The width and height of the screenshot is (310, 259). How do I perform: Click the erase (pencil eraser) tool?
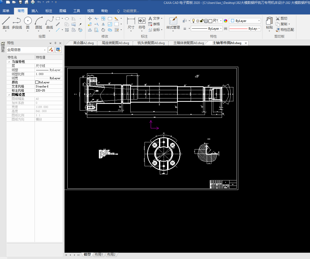point(116,19)
